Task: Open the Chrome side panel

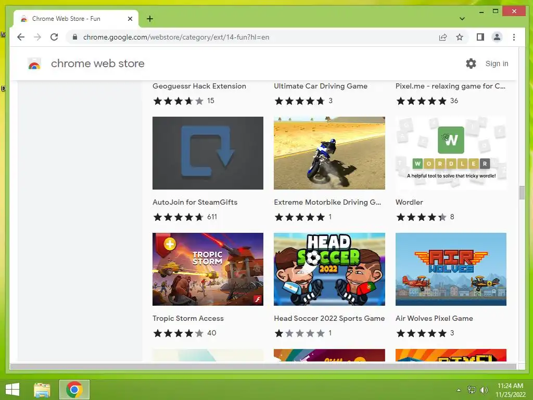Action: pyautogui.click(x=480, y=37)
